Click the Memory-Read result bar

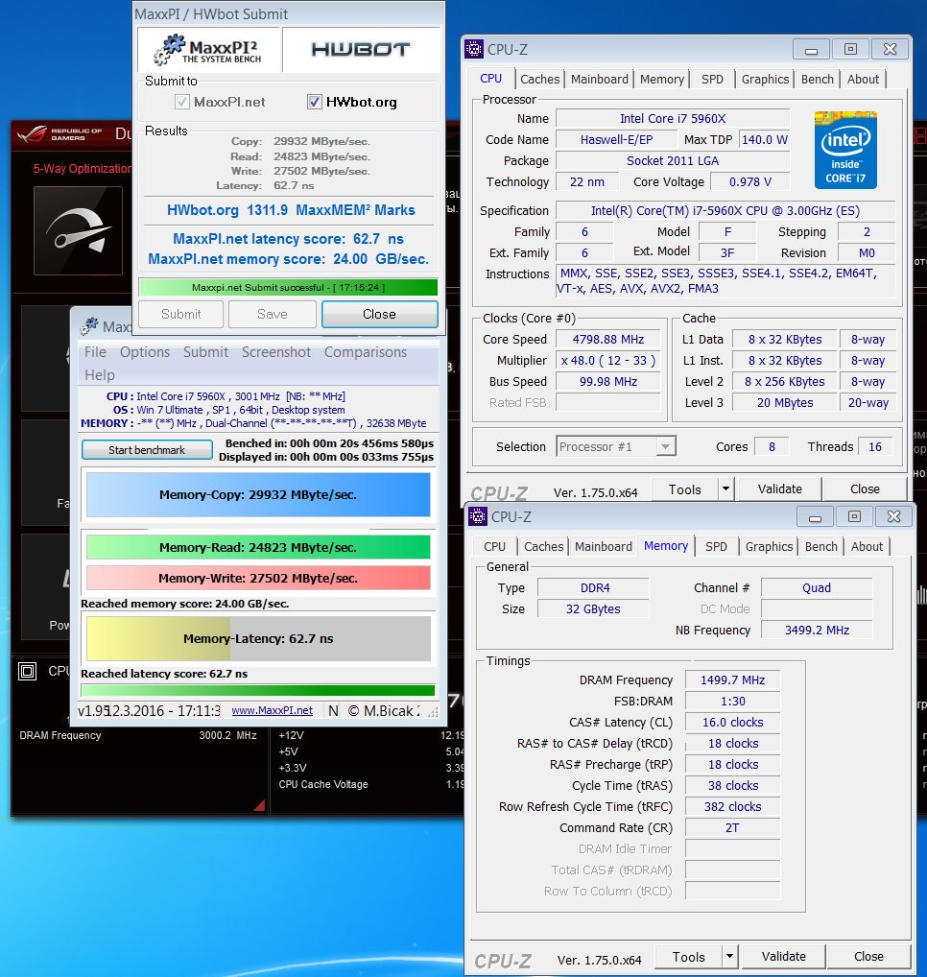tap(258, 547)
